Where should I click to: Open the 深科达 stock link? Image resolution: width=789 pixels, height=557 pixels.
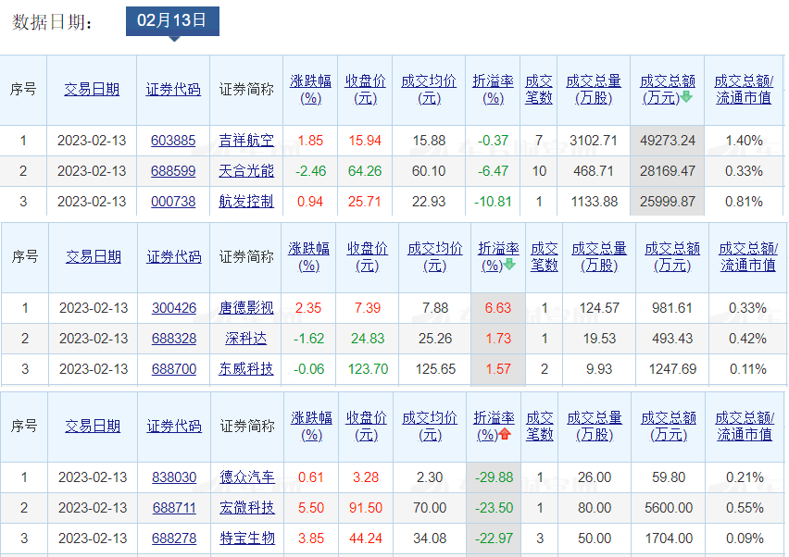click(246, 339)
